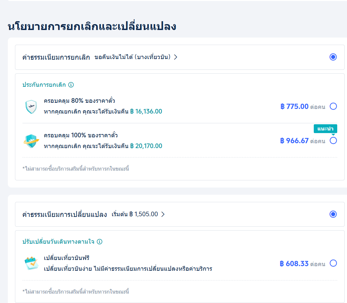Select the ค่าธรรมเนียมการเปลี่ยนแปลง radio button
The image size is (347, 303).
click(x=333, y=214)
